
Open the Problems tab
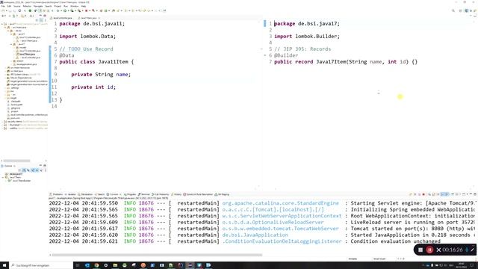point(56,194)
